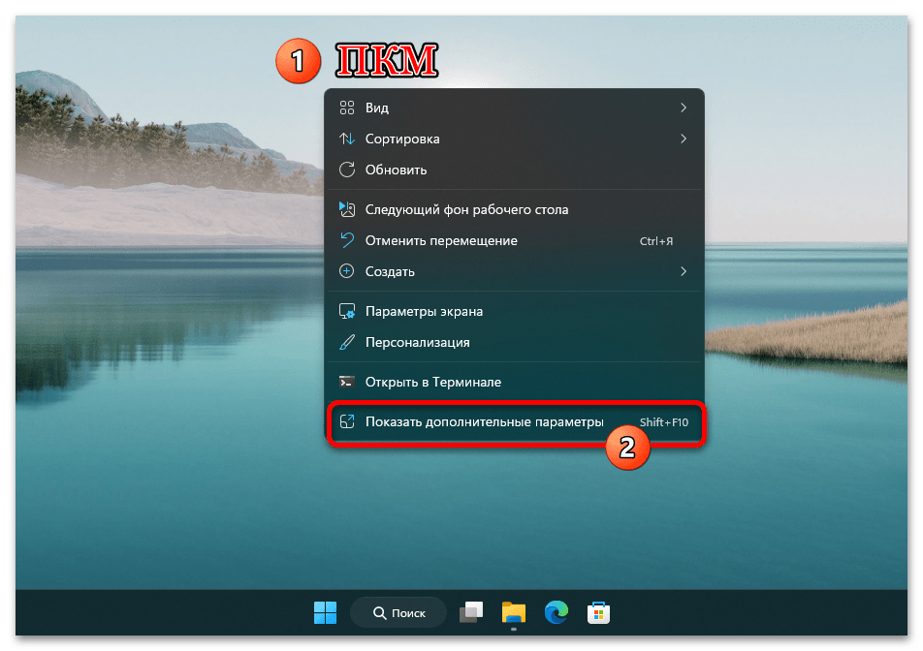The height and width of the screenshot is (651, 923).
Task: Launch File Explorer from the taskbar
Action: [x=513, y=612]
